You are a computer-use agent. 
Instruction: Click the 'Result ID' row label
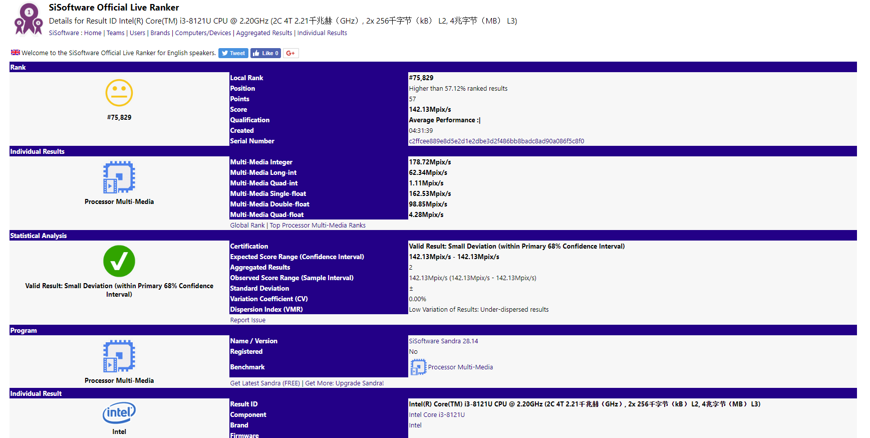point(244,404)
